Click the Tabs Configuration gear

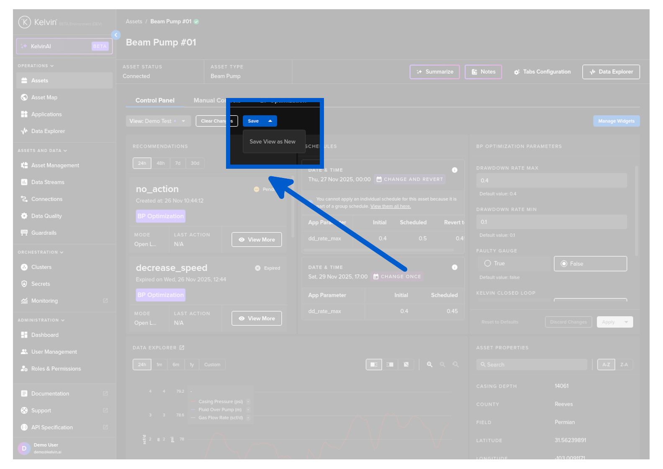click(x=517, y=72)
